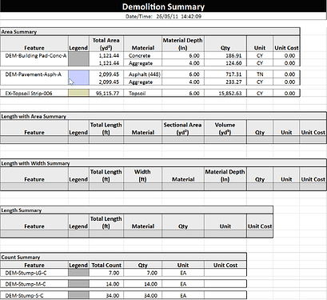327x300 pixels.
Task: Click the Volume (yd³) column header
Action: pos(225,128)
